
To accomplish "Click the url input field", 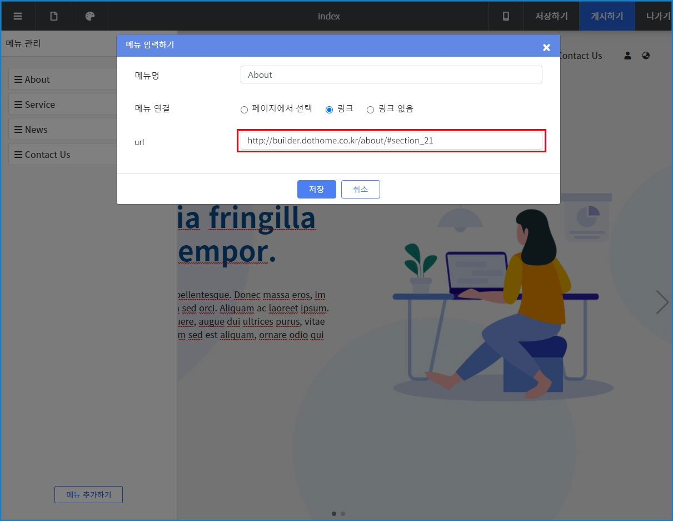I will (391, 141).
